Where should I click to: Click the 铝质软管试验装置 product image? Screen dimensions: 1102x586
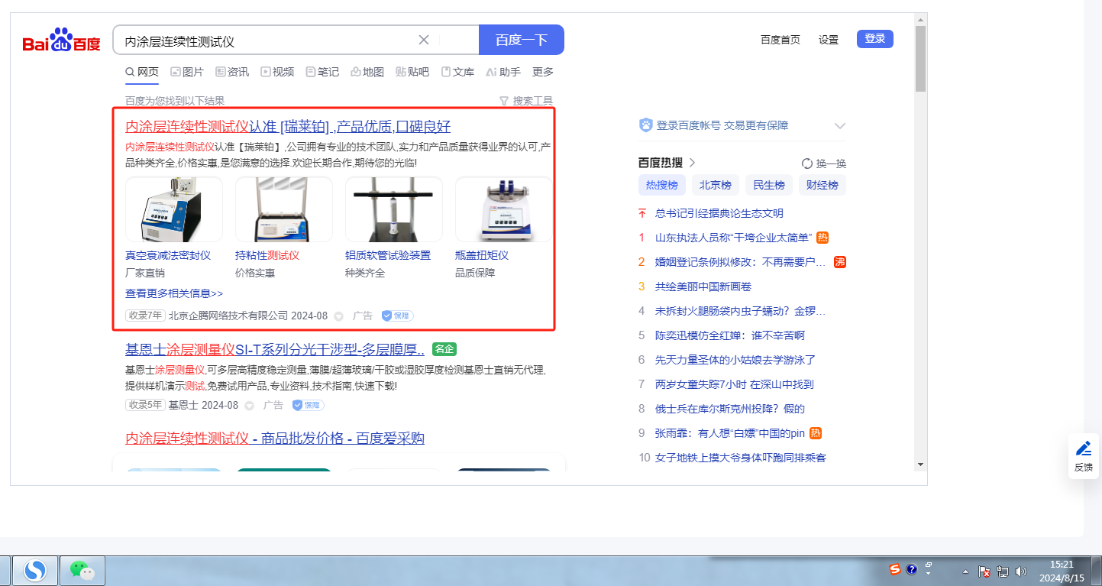(394, 209)
